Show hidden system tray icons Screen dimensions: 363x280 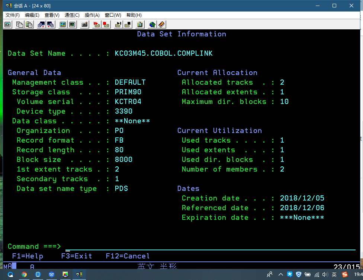[x=280, y=274]
